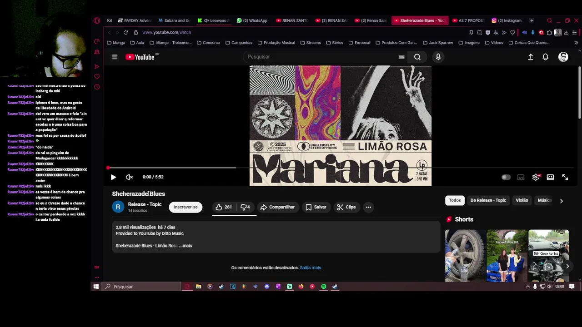Unmute the video player volume

pyautogui.click(x=129, y=177)
